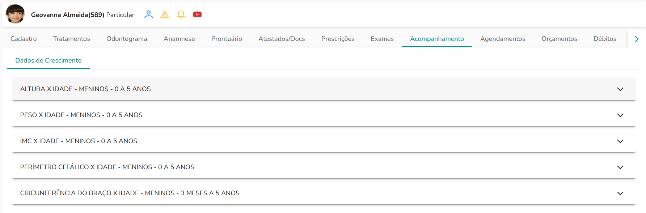
Task: Expand Peso x Idade Meninos panel
Action: tap(324, 115)
